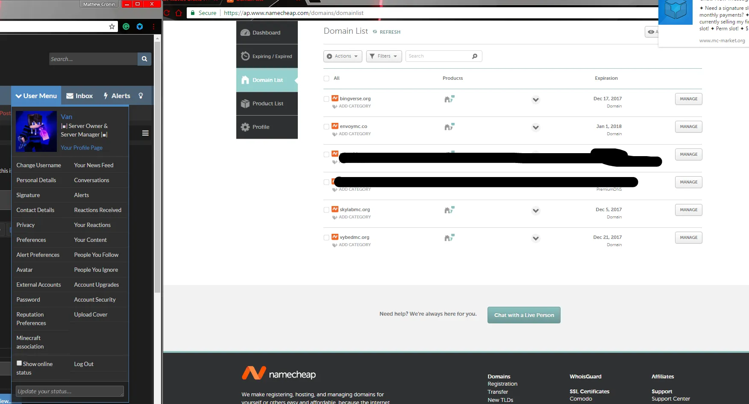The width and height of the screenshot is (749, 404).
Task: Open Conversations in User Menu
Action: [x=91, y=180]
